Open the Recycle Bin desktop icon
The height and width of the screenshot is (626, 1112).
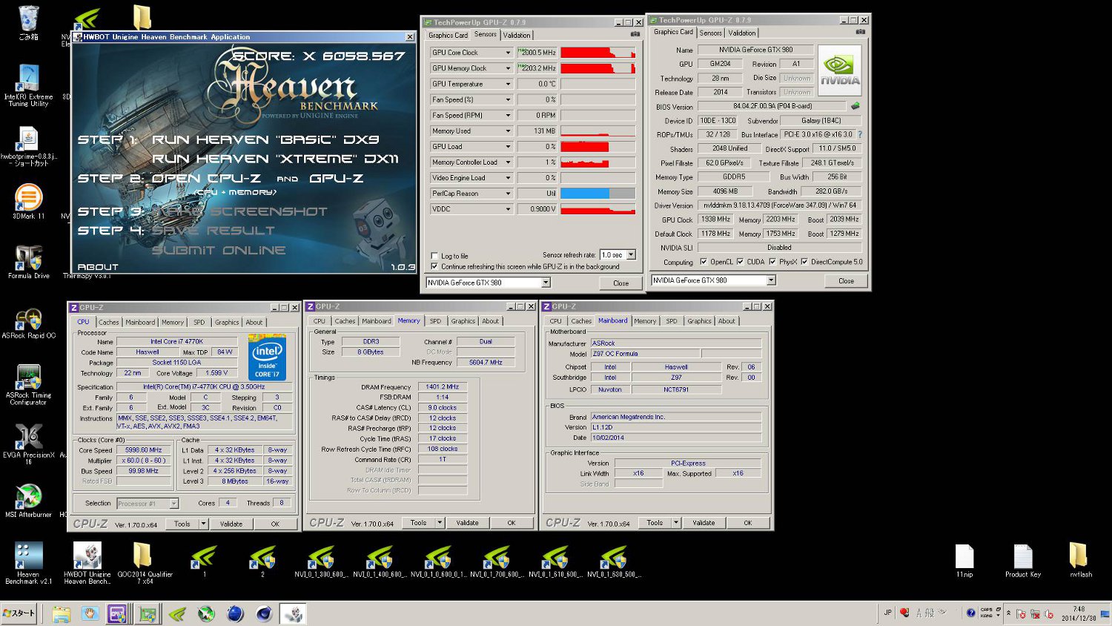click(x=28, y=22)
